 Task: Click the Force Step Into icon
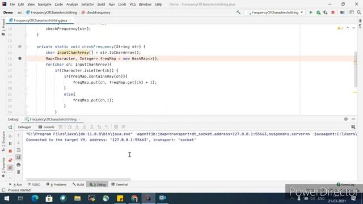(x=85, y=127)
